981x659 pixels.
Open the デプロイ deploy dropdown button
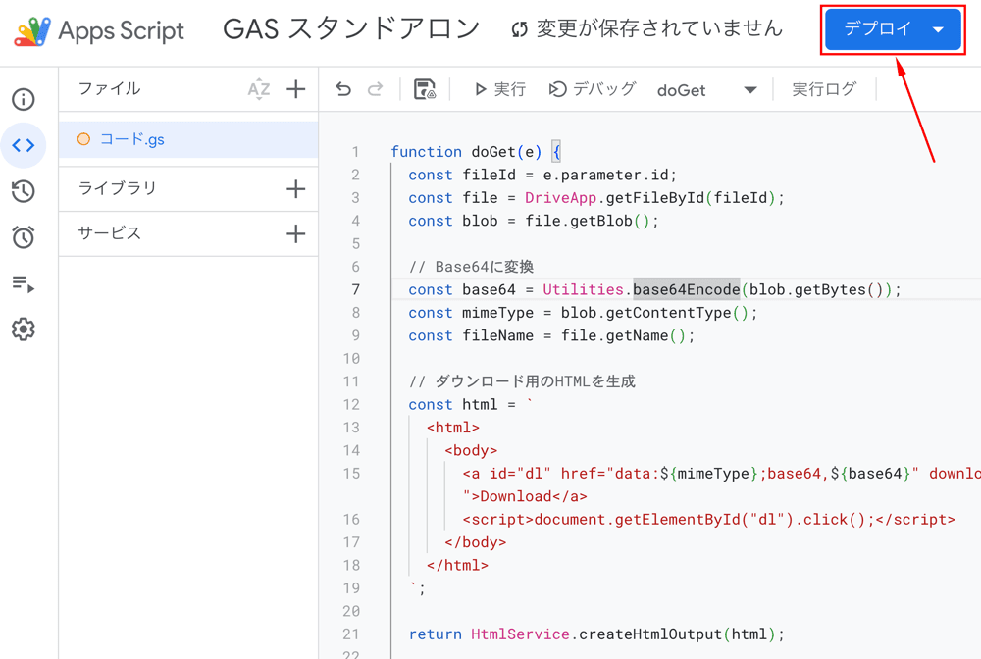pos(893,29)
